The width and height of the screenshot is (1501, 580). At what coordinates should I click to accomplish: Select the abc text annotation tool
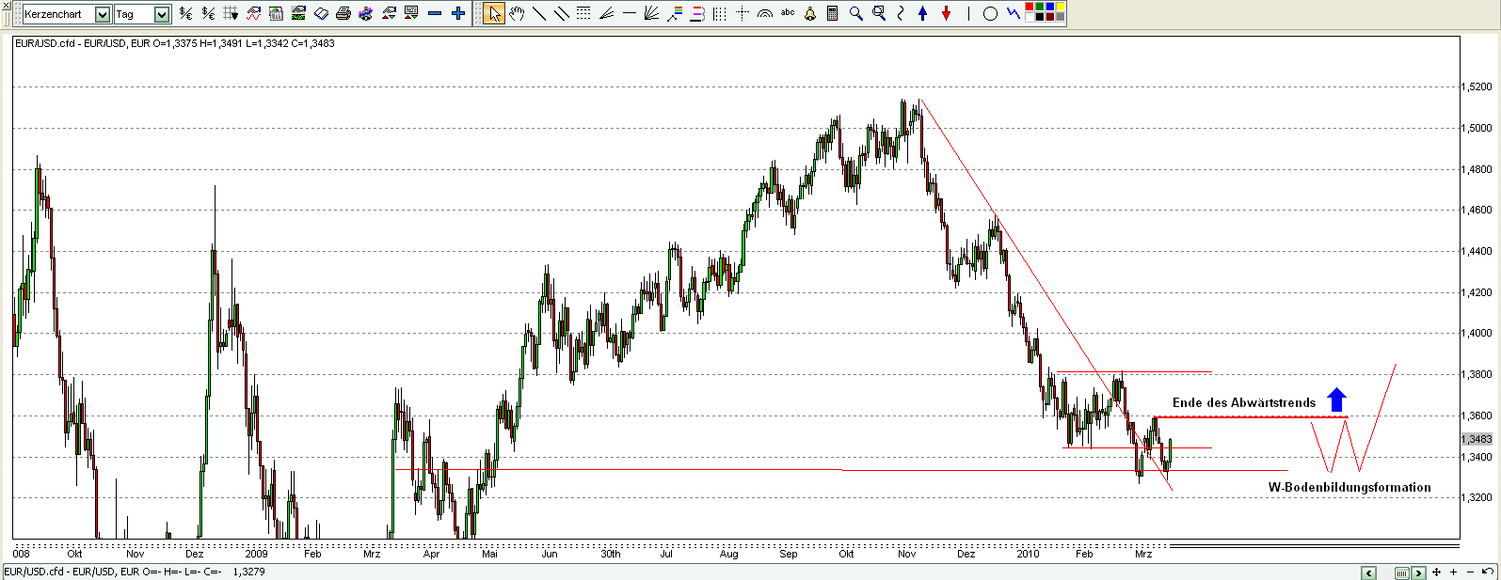788,12
